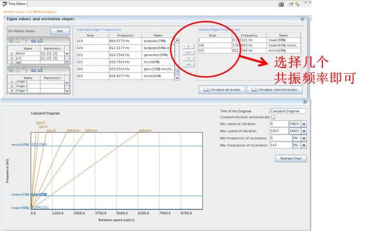Click the green export icon in top toolbar

[291, 4]
